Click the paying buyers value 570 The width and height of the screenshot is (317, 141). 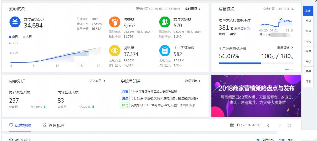[178, 26]
